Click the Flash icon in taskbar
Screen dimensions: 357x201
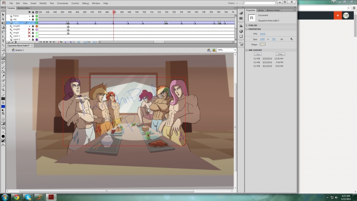[x=51, y=197]
